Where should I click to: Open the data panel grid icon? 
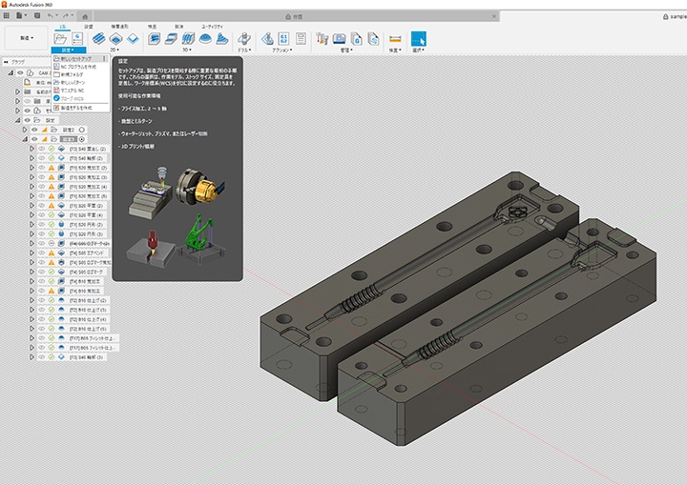point(8,16)
